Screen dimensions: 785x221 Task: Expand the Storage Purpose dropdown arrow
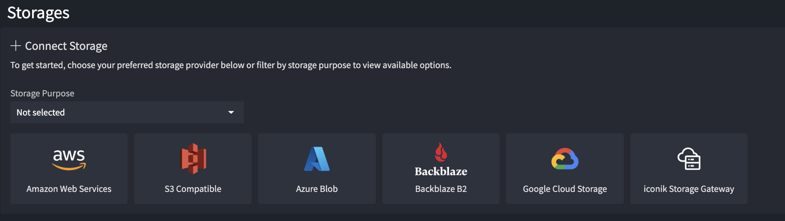pos(231,113)
